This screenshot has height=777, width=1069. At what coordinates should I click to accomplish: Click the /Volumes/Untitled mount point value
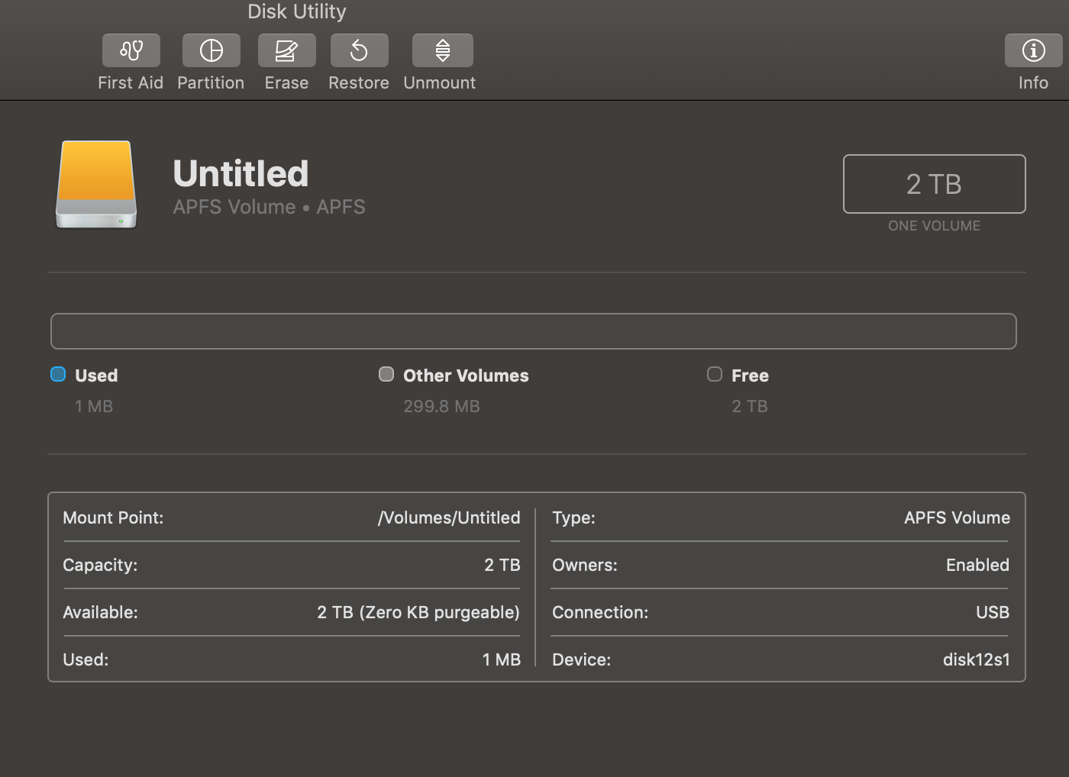[449, 517]
